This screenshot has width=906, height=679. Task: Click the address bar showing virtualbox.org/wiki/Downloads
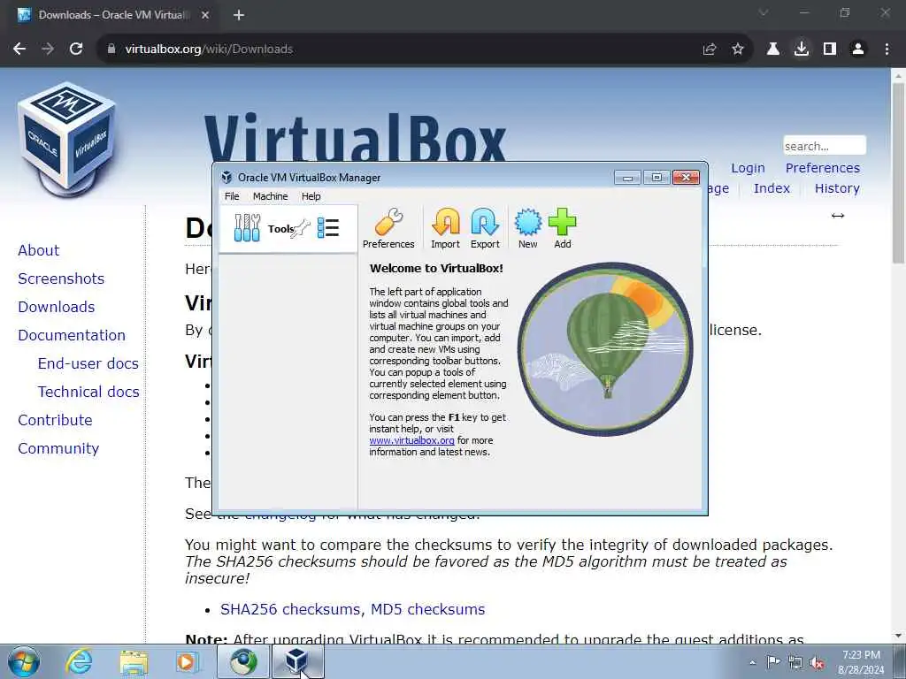[x=399, y=50]
